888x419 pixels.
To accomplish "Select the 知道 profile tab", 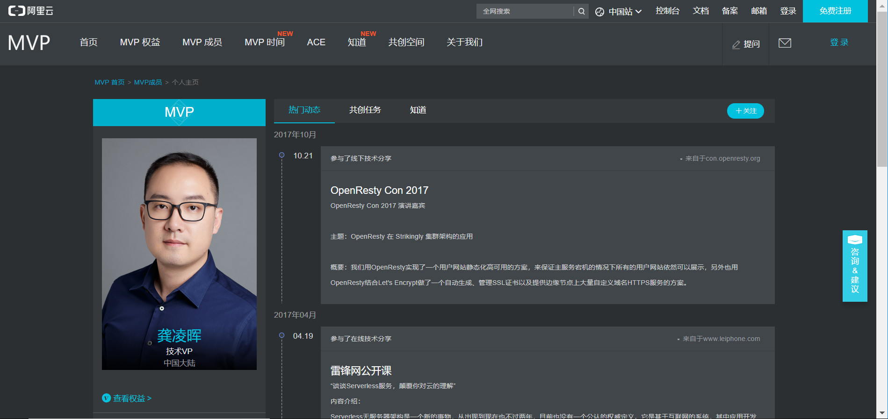I will (x=418, y=110).
